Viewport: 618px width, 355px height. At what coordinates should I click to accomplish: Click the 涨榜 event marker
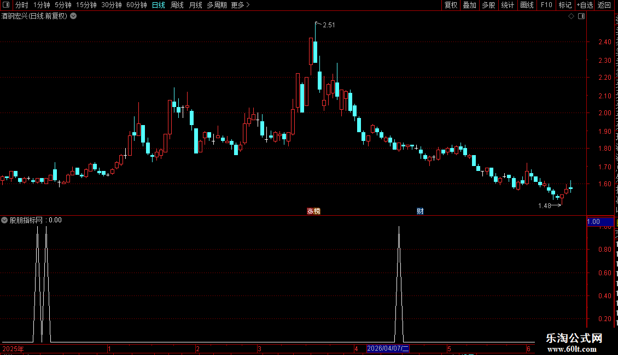314,211
